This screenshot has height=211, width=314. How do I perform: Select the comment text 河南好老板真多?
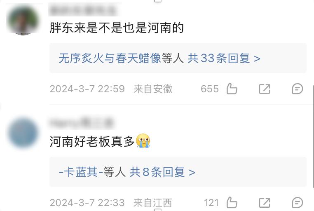click(92, 141)
